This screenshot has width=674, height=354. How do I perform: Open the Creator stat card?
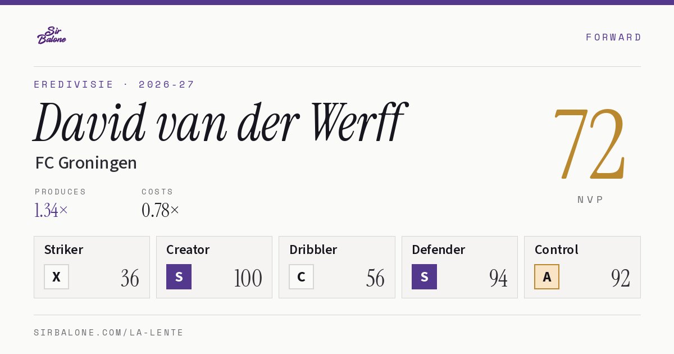(x=215, y=267)
